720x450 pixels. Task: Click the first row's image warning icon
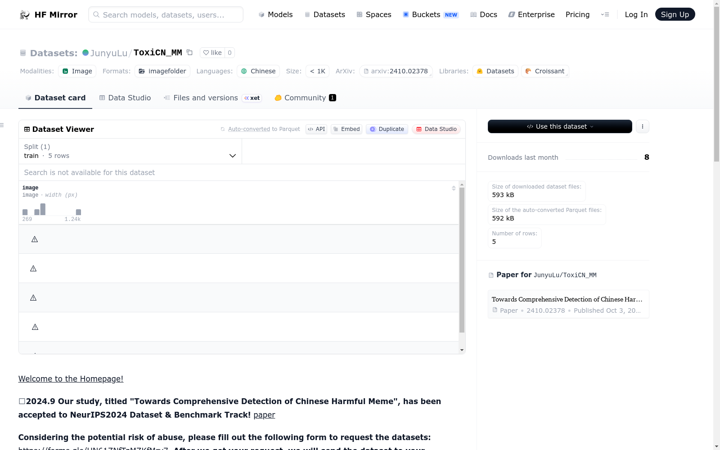pos(35,239)
